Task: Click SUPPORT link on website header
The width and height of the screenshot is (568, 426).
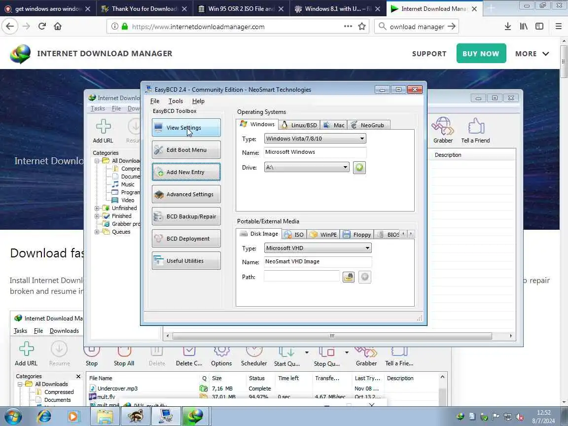Action: [x=429, y=54]
